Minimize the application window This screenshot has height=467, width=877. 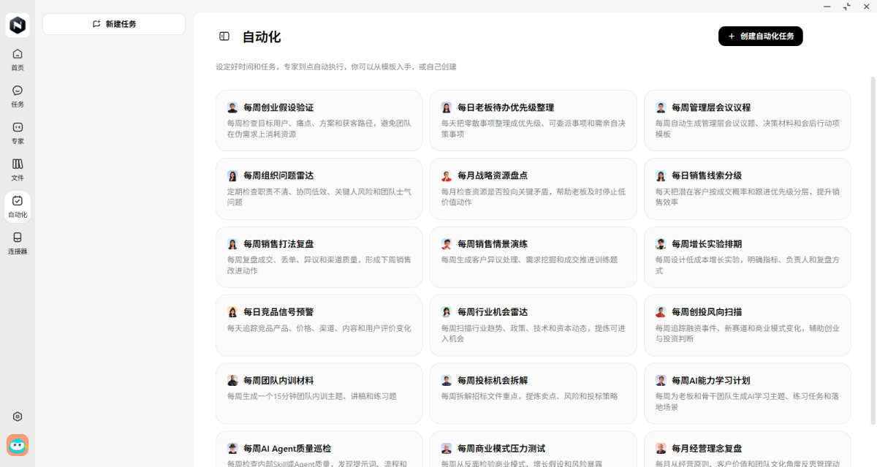point(826,6)
